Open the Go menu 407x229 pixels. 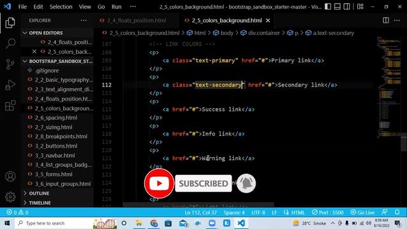[101, 7]
